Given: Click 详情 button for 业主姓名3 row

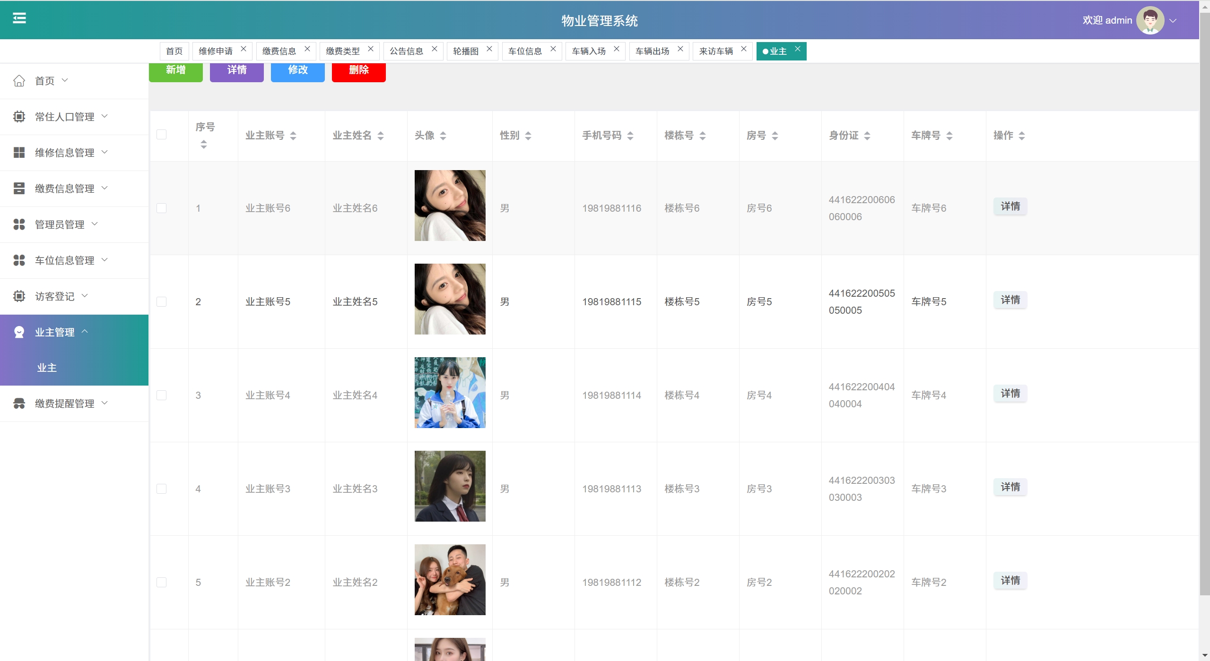Looking at the screenshot, I should 1010,487.
